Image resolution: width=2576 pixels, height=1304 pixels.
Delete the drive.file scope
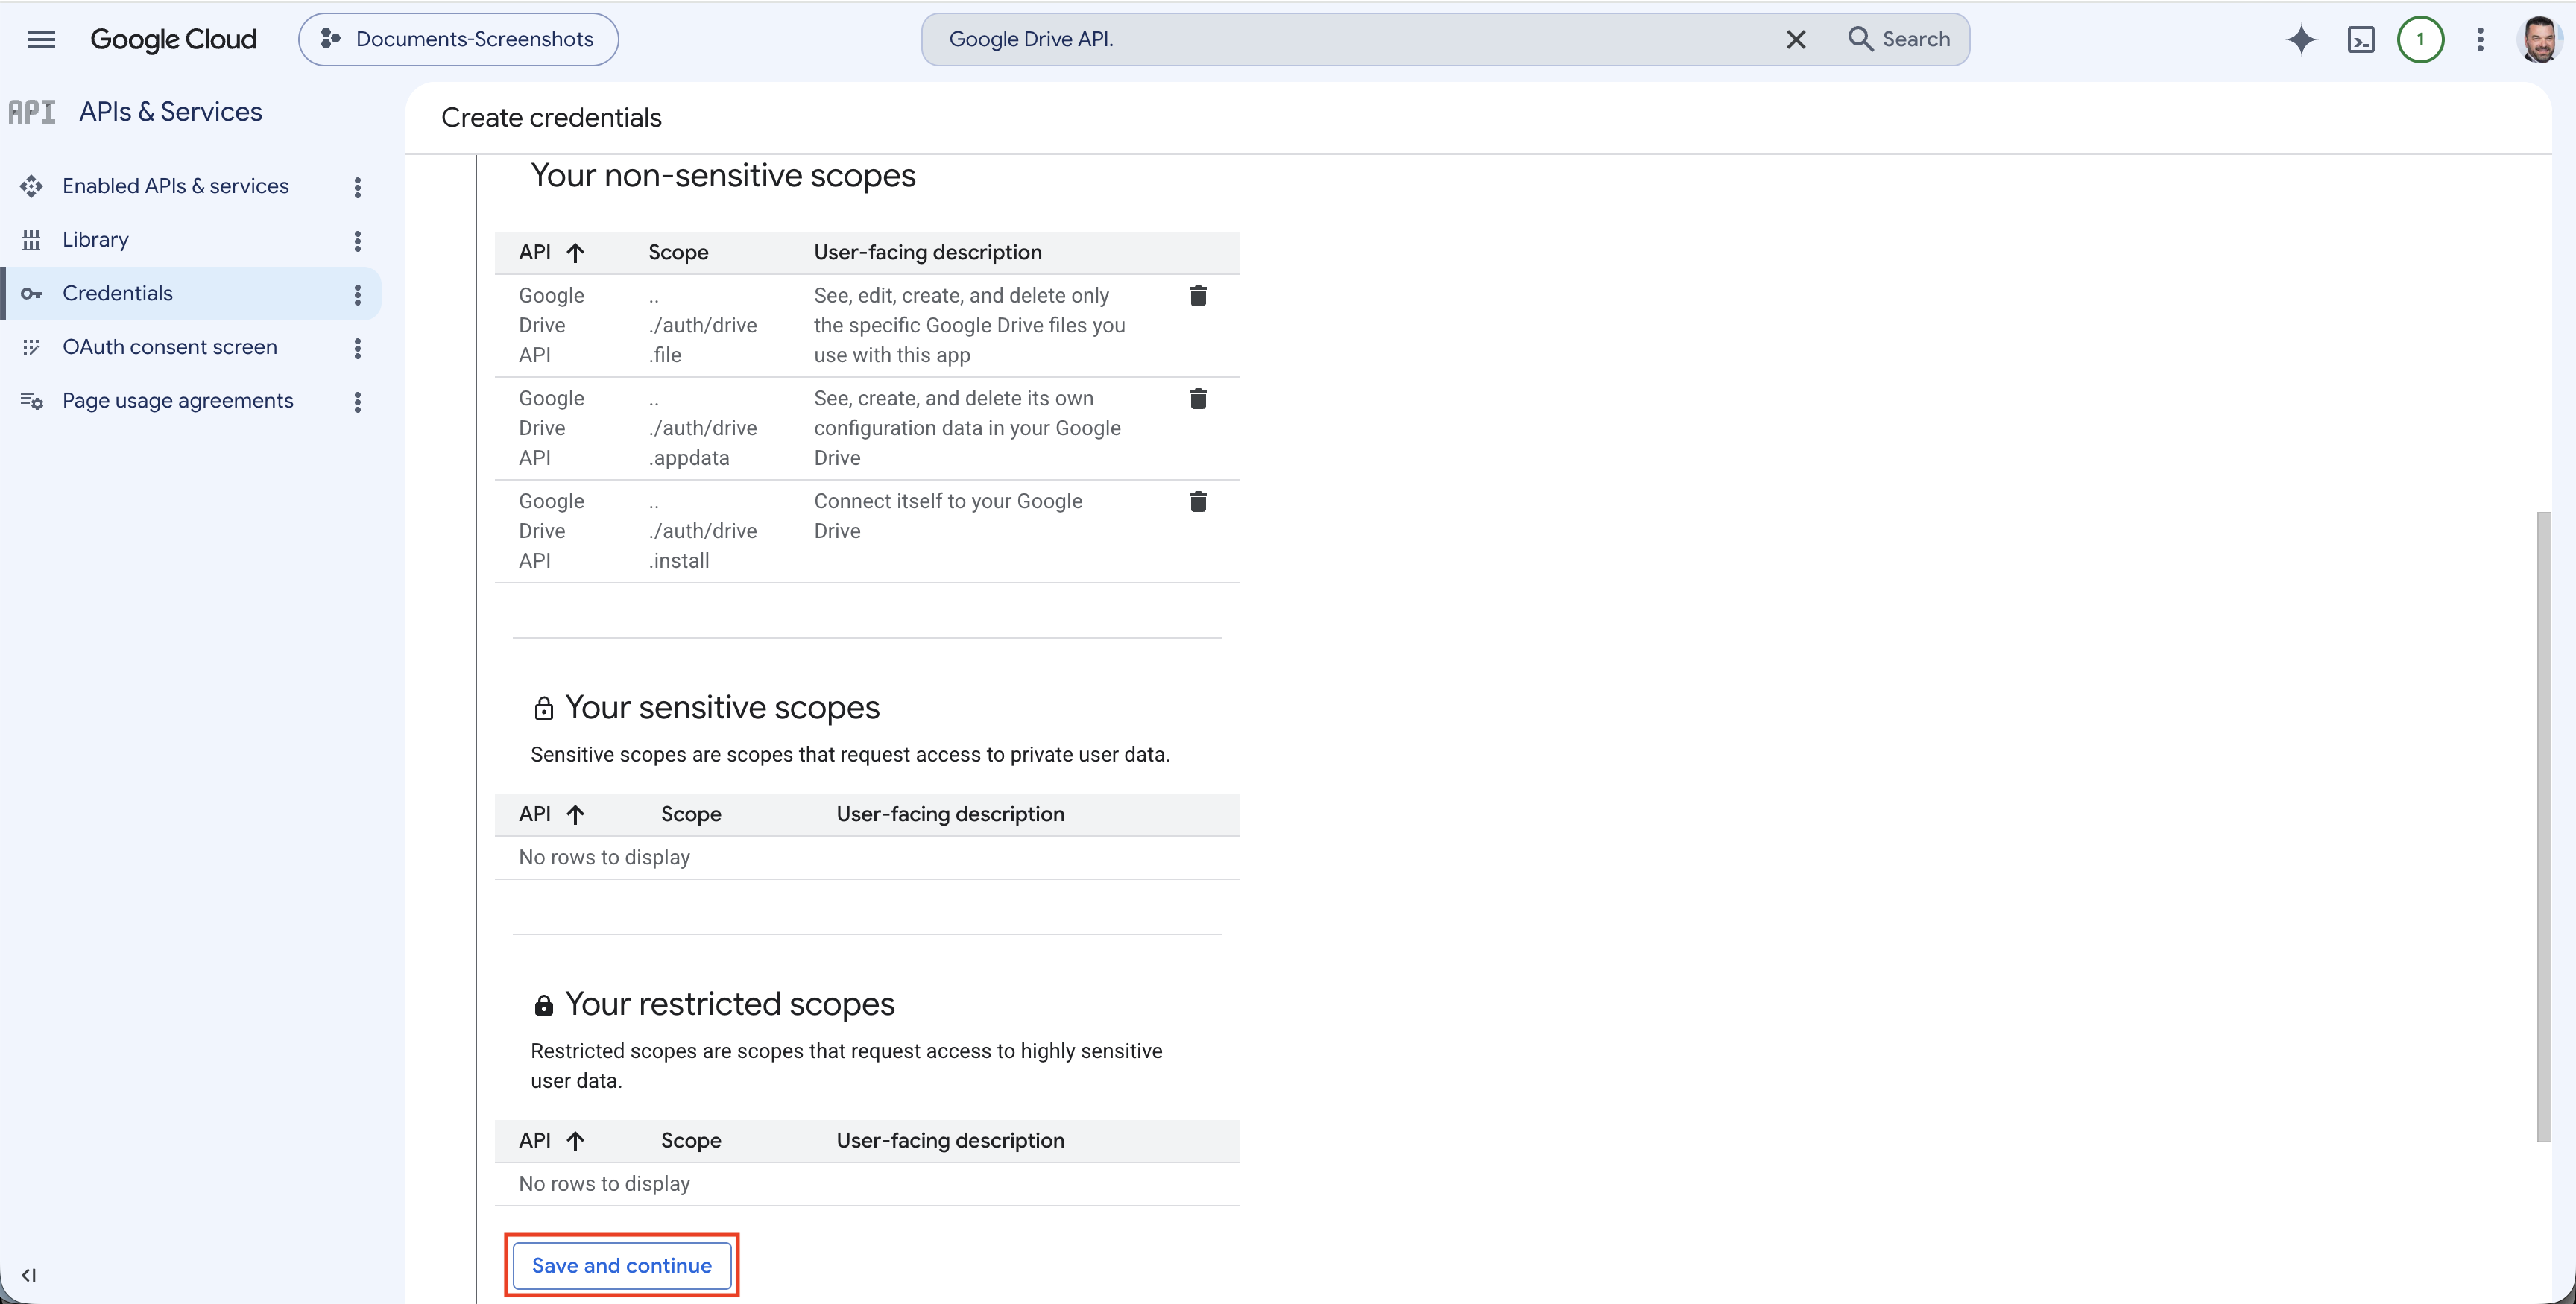(x=1198, y=296)
